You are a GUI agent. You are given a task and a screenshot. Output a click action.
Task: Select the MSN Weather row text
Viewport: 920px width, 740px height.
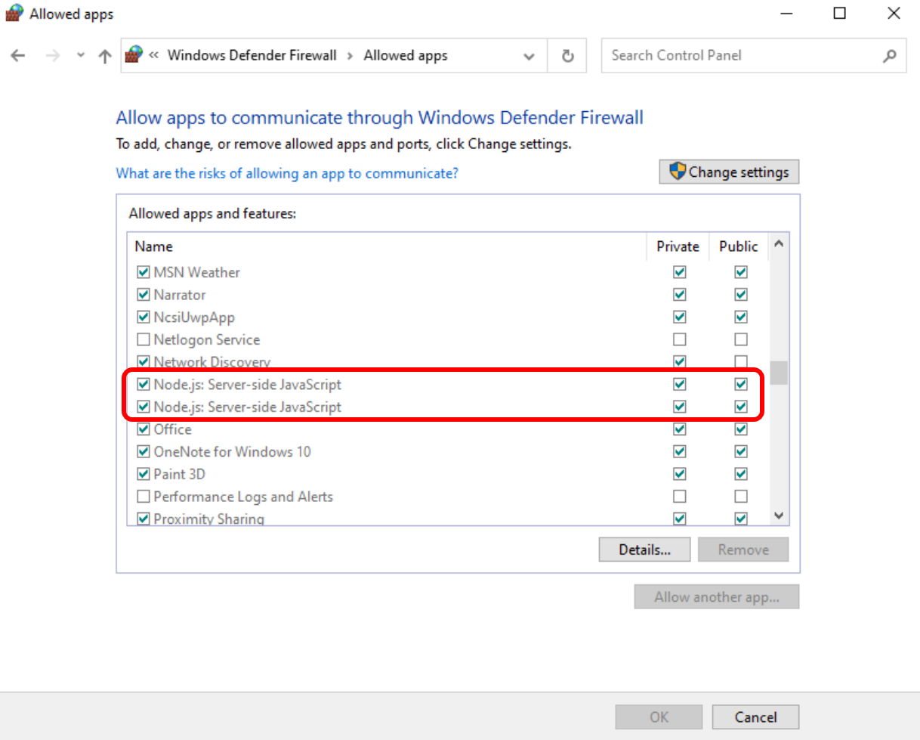[x=196, y=272]
